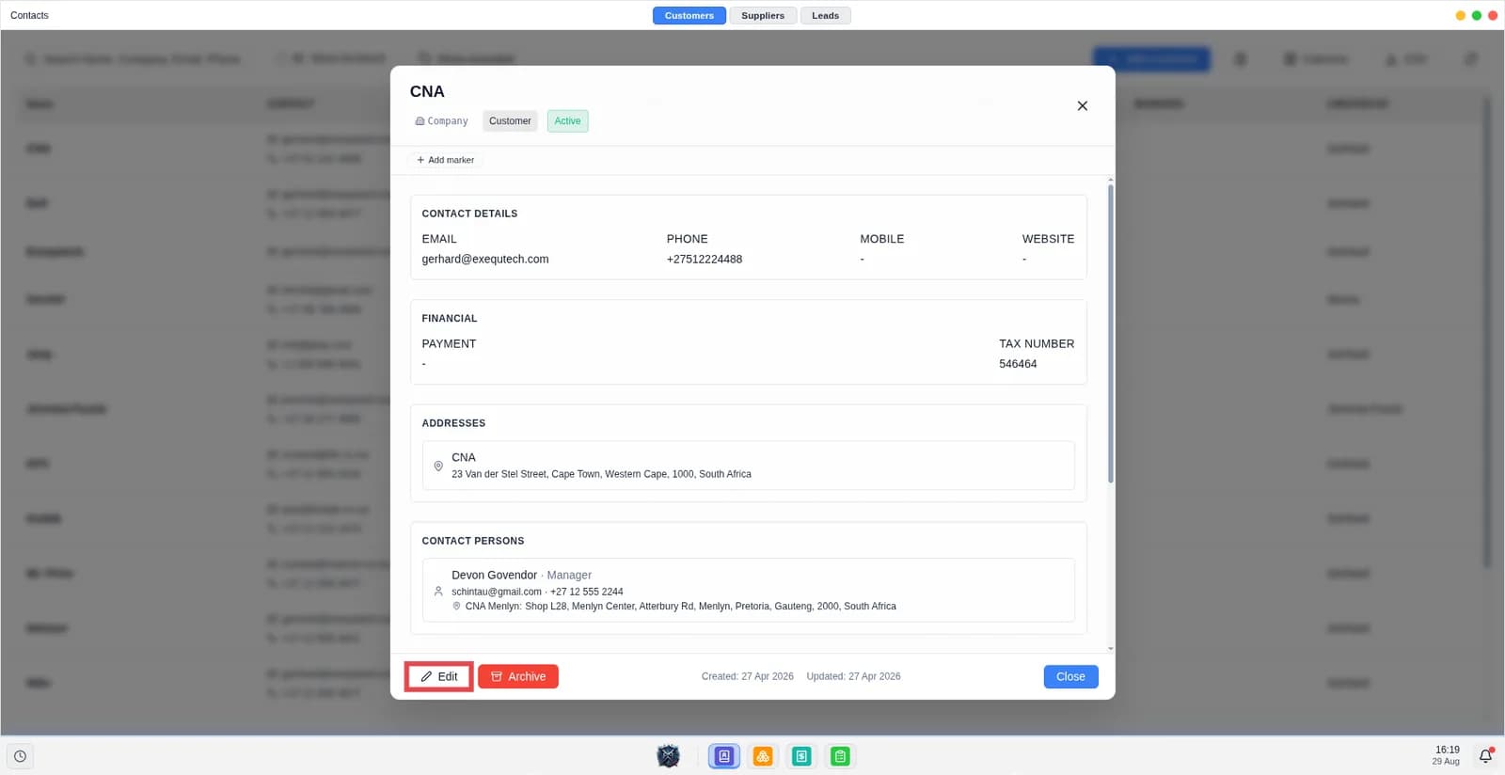Click the location pin beside CNA Menlyn address
This screenshot has width=1505, height=775.
457,607
